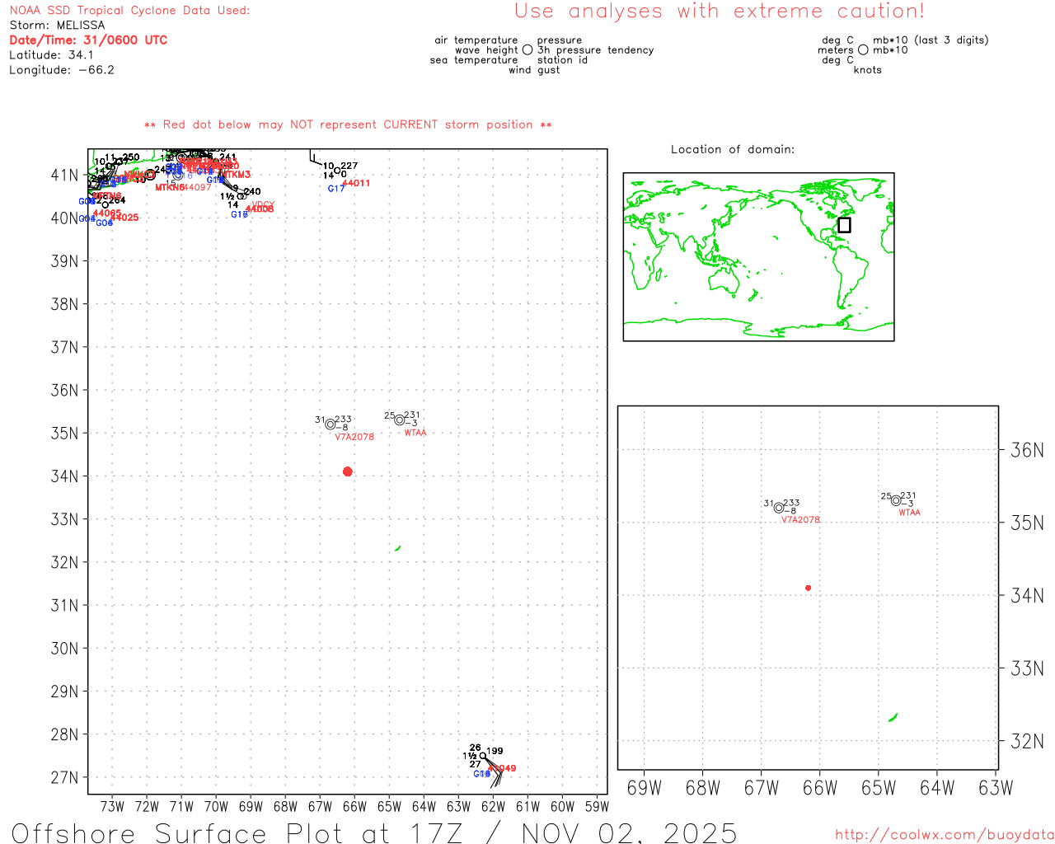Click the red-dot disclaimer text above main map
1055x844 pixels.
pyautogui.click(x=348, y=125)
